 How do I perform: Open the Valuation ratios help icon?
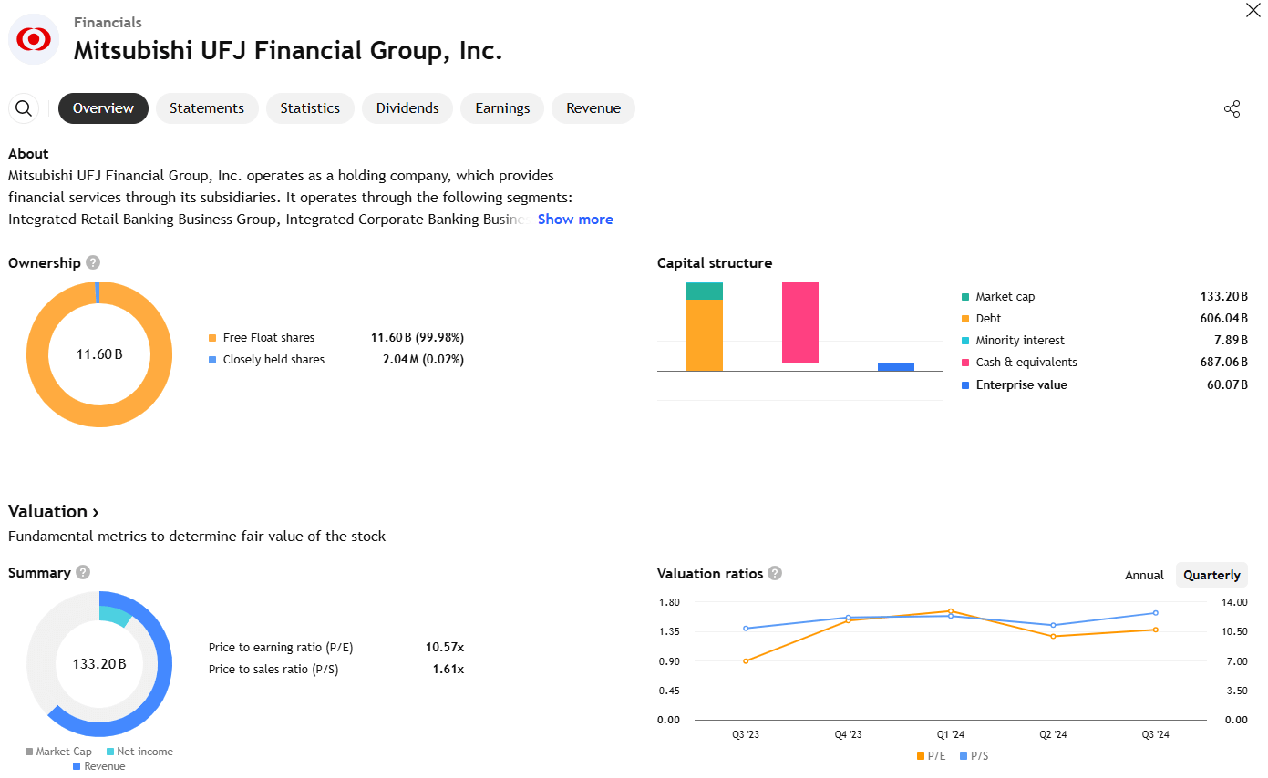click(775, 573)
